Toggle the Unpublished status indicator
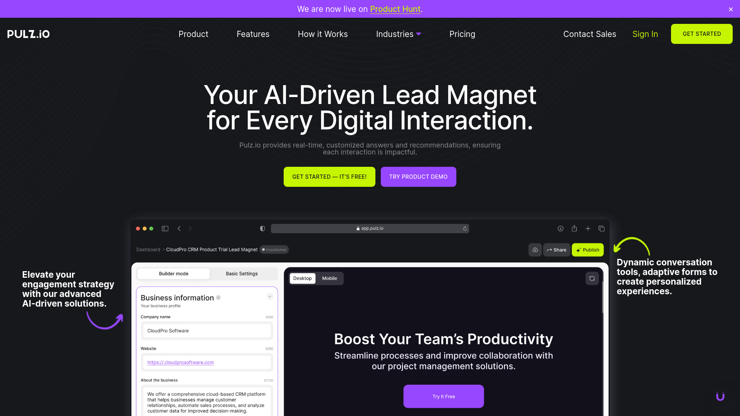This screenshot has height=416, width=740. (274, 249)
